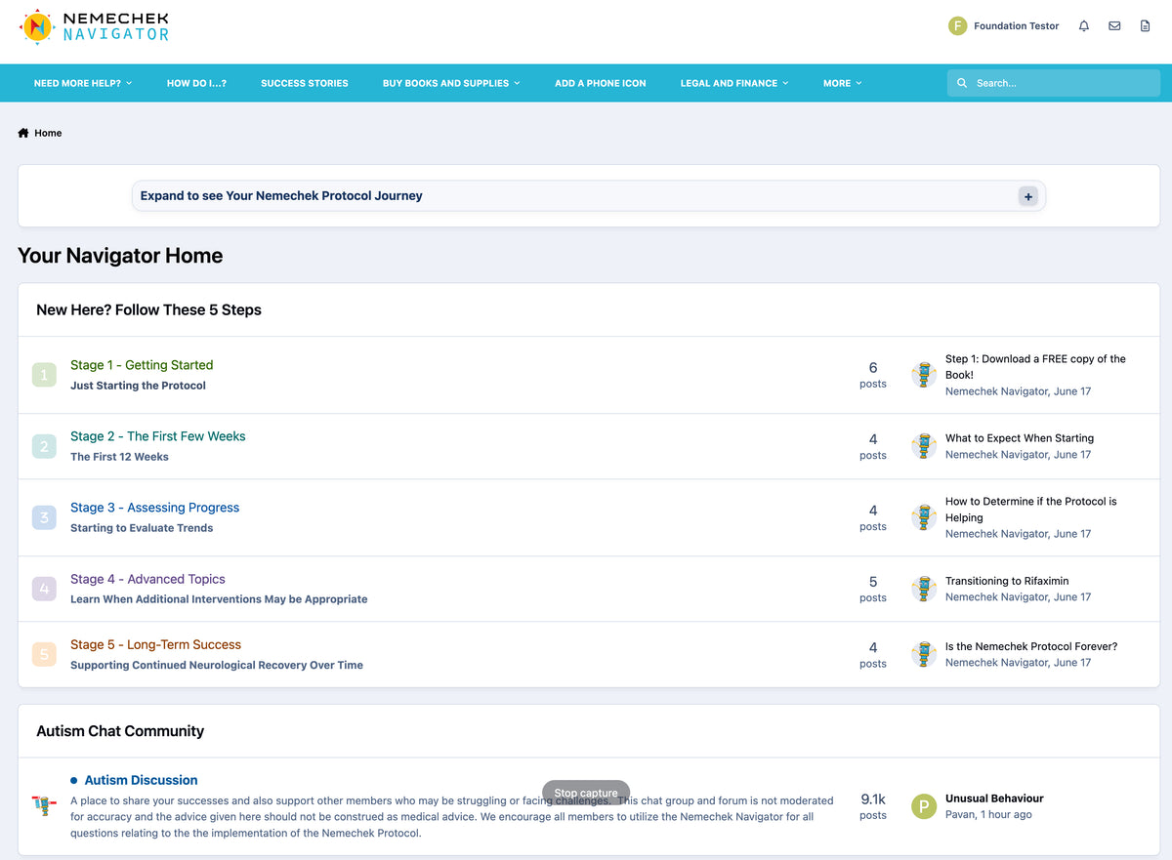Viewport: 1172px width, 860px height.
Task: Click the home icon in breadcrumb
Action: tap(23, 133)
